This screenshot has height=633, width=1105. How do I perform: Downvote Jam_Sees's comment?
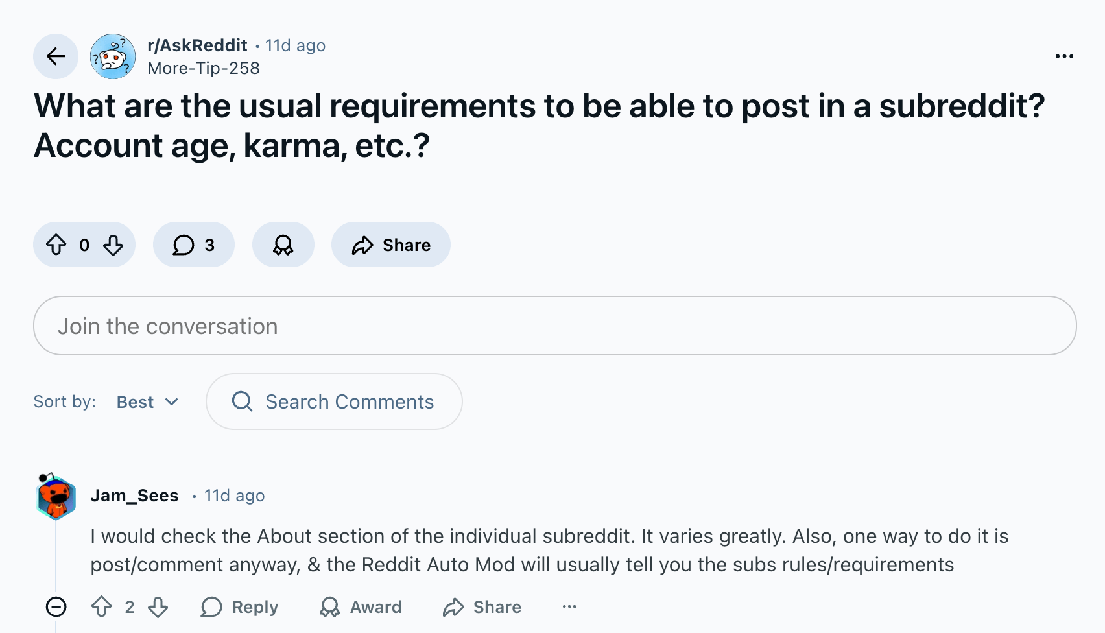(158, 607)
